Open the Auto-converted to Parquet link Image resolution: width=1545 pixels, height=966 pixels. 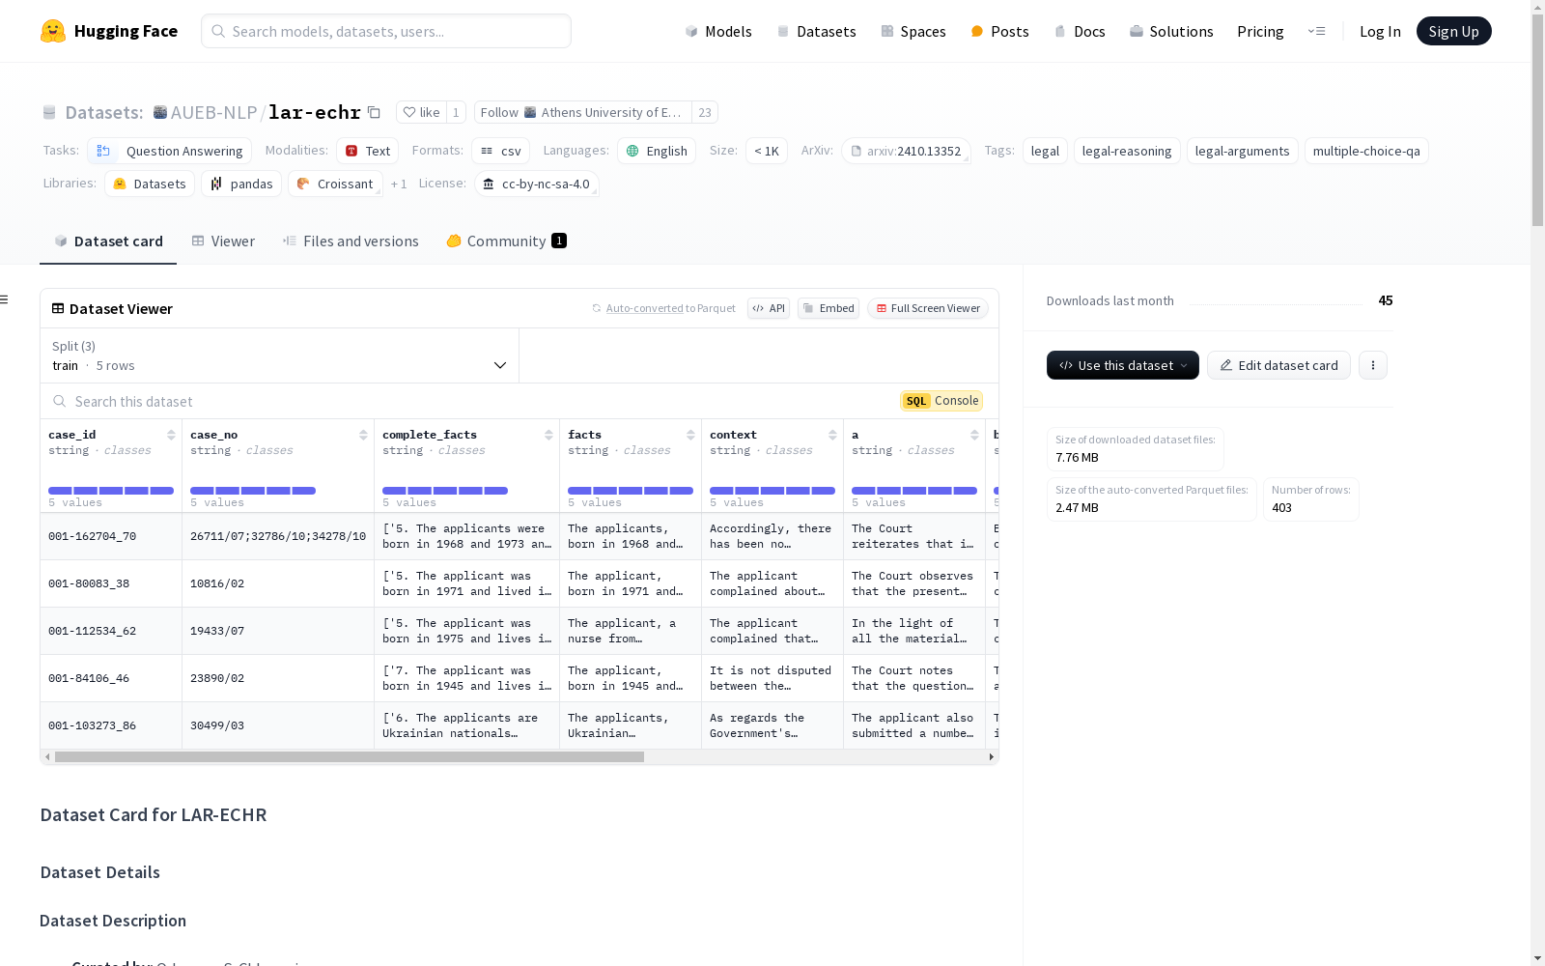coord(663,308)
